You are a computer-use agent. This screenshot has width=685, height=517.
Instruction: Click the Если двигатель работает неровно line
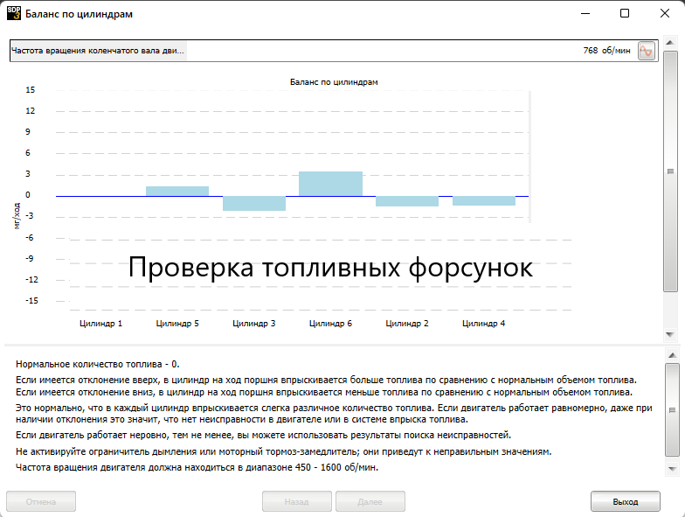tap(264, 436)
